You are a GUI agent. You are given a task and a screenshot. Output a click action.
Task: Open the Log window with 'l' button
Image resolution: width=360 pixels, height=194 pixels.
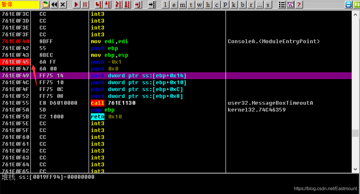(165, 5)
